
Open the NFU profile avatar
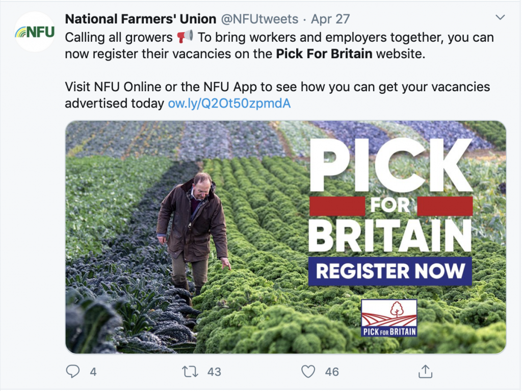(35, 32)
